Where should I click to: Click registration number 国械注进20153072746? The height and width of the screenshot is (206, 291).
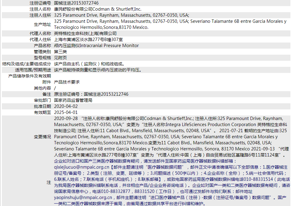[x=76, y=3]
